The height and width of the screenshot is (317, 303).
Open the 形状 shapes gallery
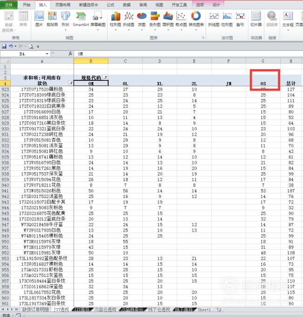pyautogui.click(x=65, y=20)
